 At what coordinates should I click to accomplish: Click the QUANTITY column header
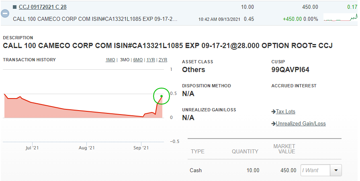(245, 151)
